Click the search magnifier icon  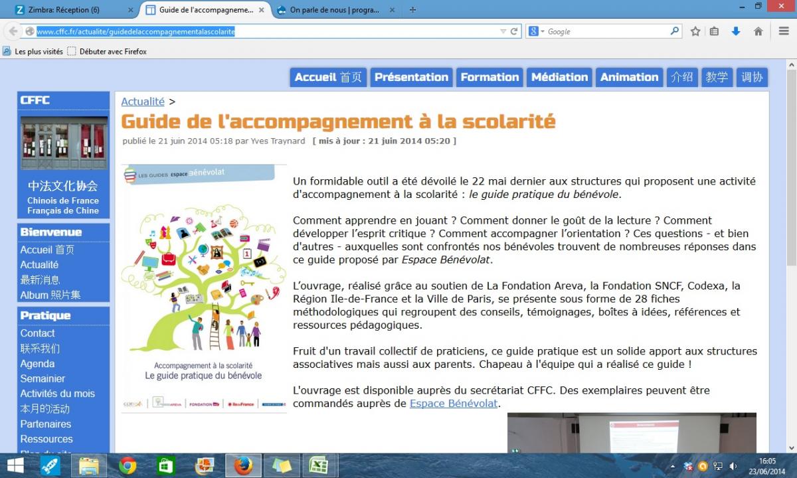[675, 31]
